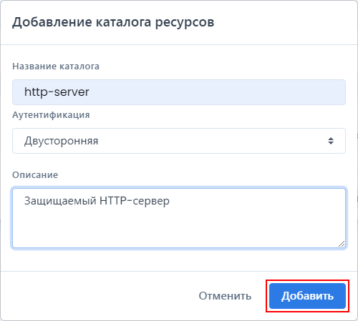This screenshot has height=321, width=358.
Task: Open the Аутентификация dropdown showing Двусторонняя
Action: [x=179, y=141]
